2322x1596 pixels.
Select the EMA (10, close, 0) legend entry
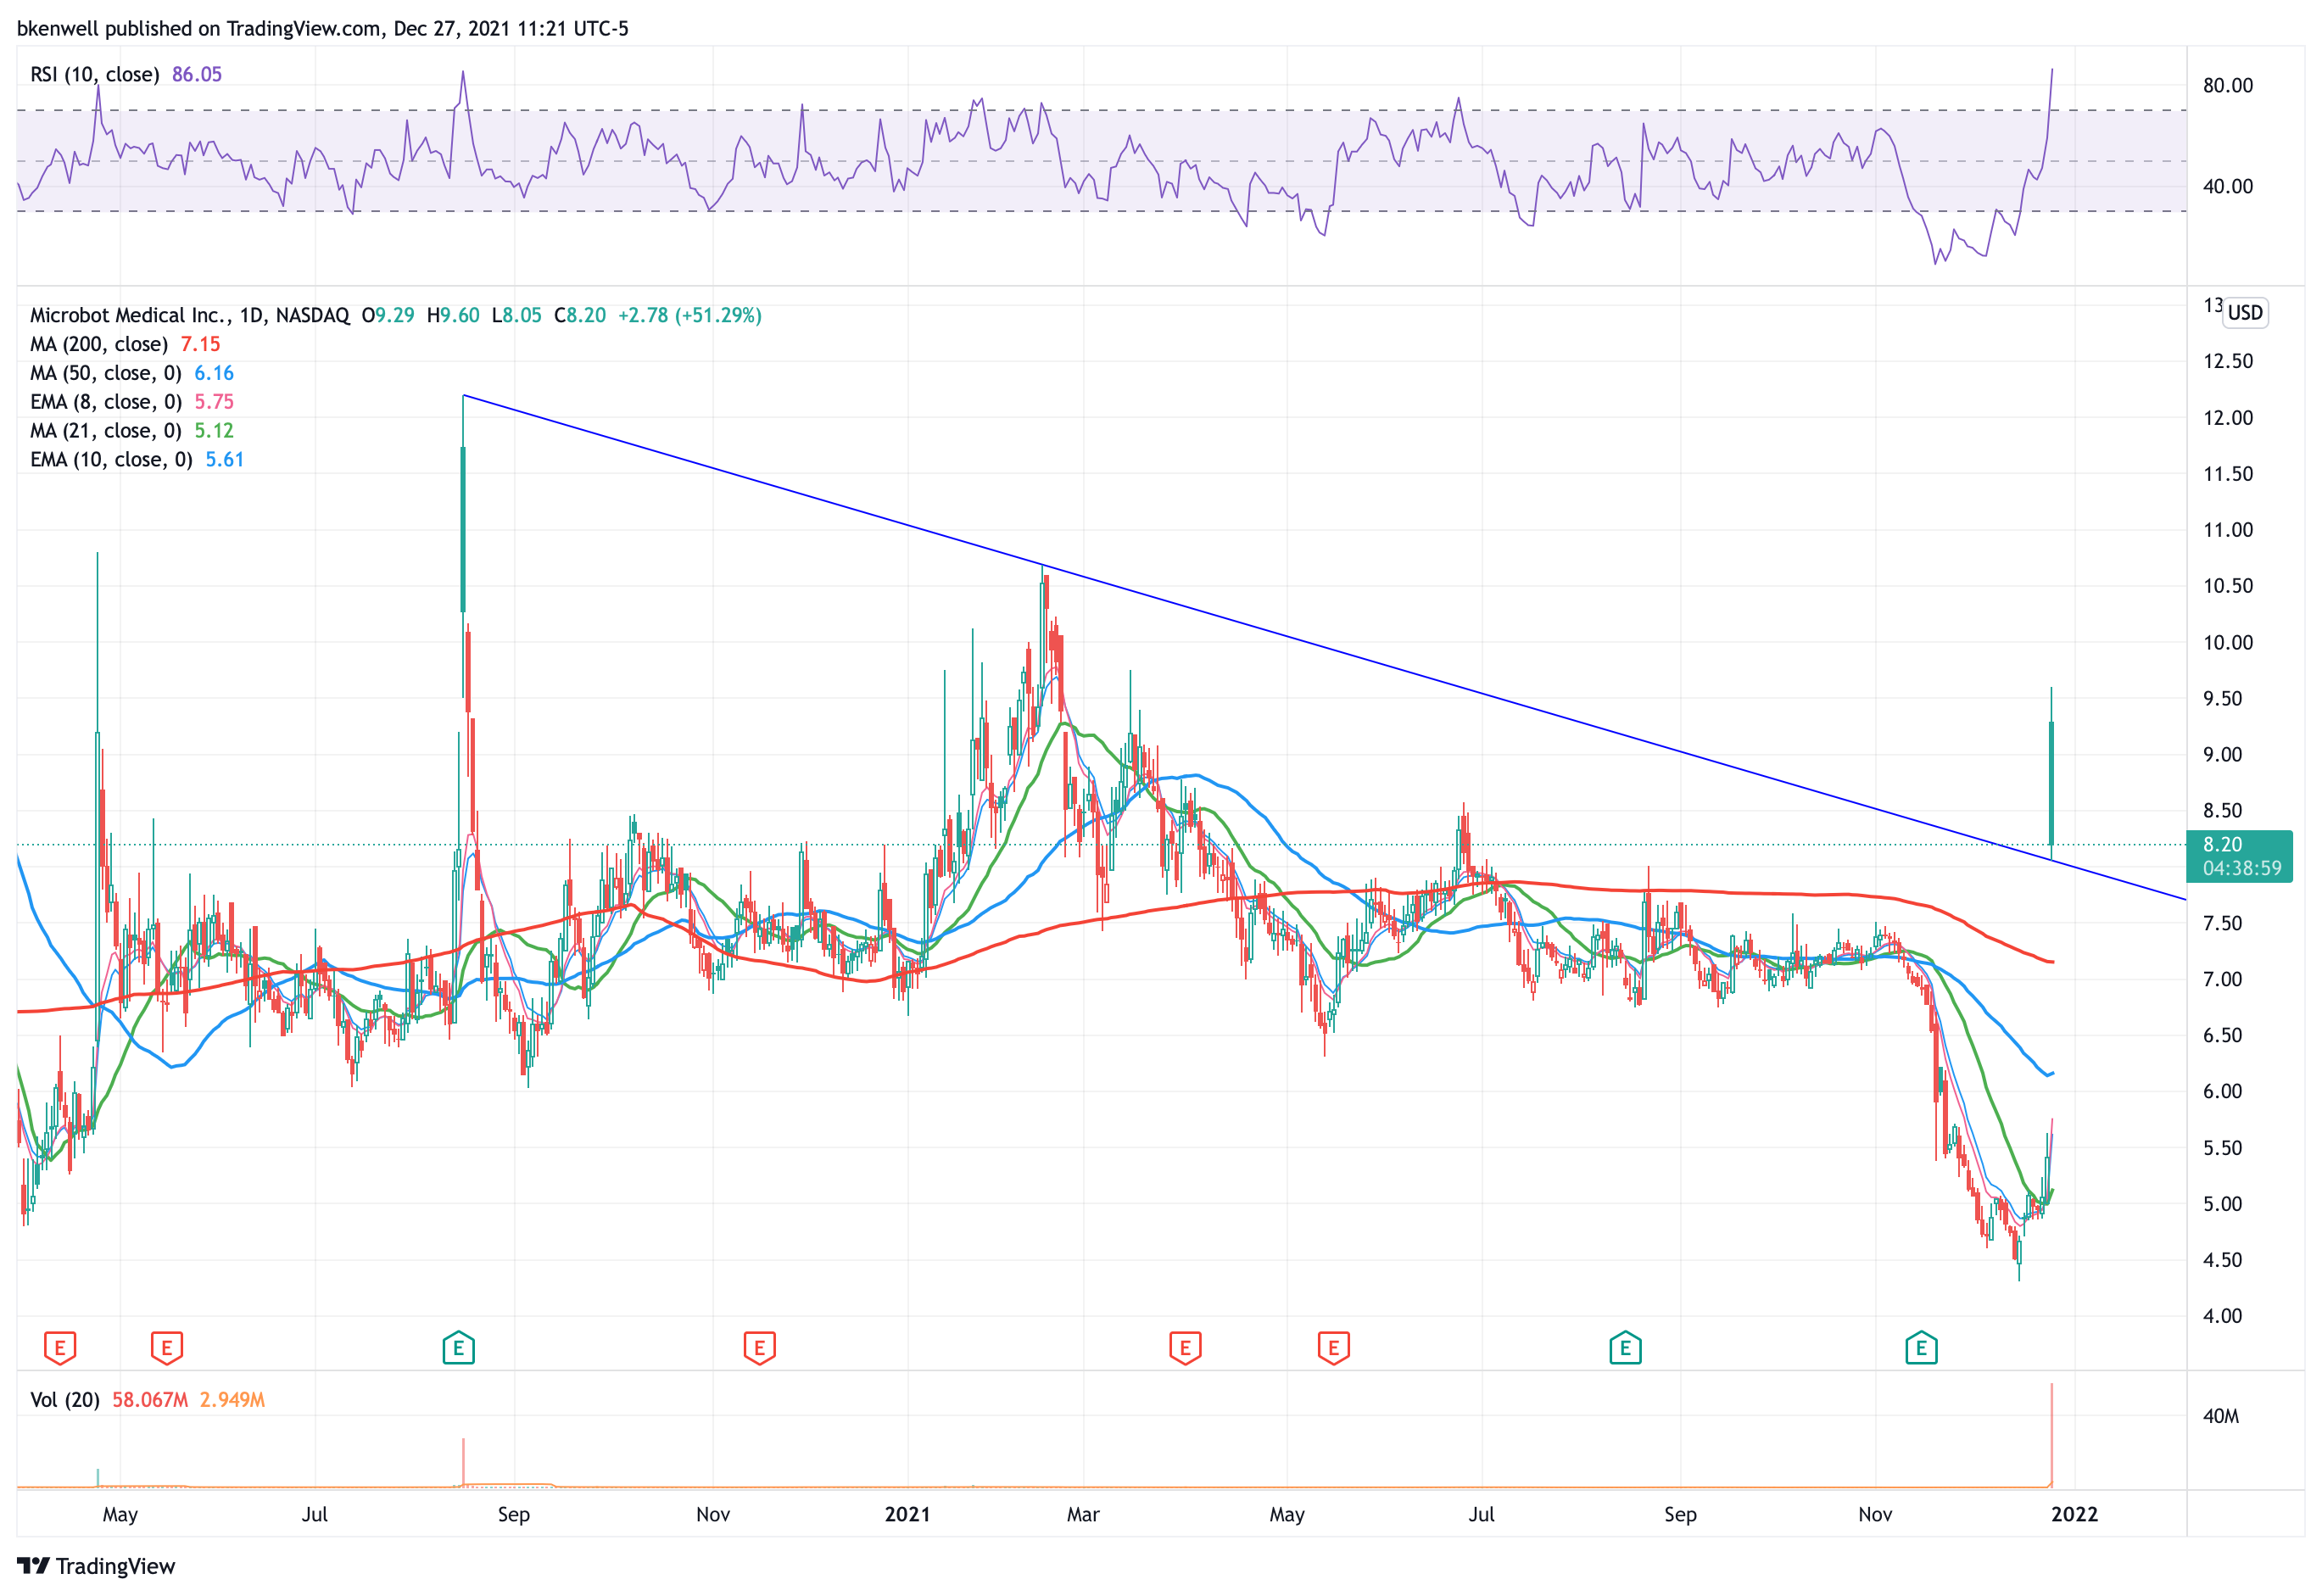tap(111, 459)
